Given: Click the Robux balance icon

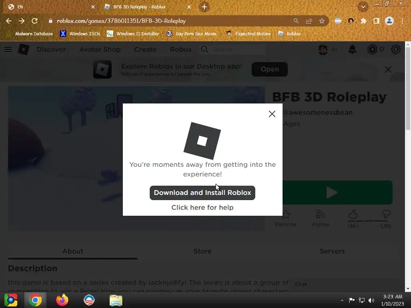Looking at the screenshot, I should [x=372, y=49].
